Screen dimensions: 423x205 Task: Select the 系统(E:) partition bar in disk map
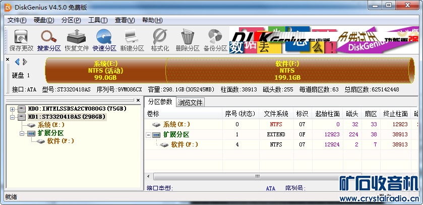(105, 71)
